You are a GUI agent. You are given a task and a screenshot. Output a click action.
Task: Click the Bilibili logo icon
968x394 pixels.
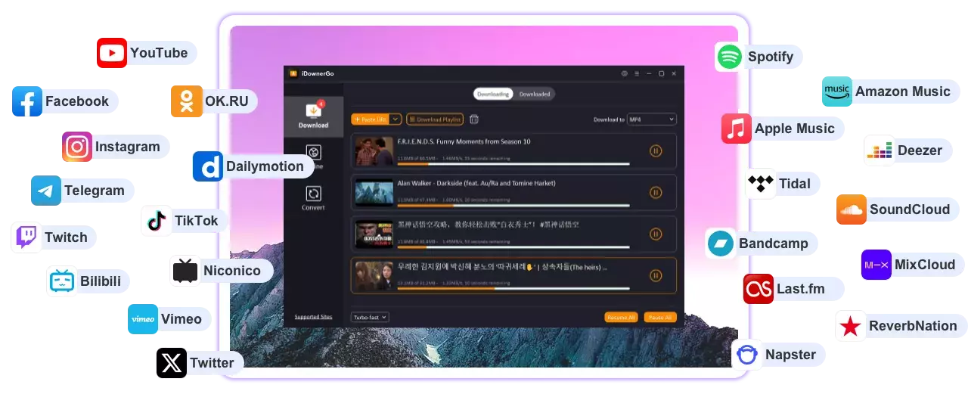point(62,281)
